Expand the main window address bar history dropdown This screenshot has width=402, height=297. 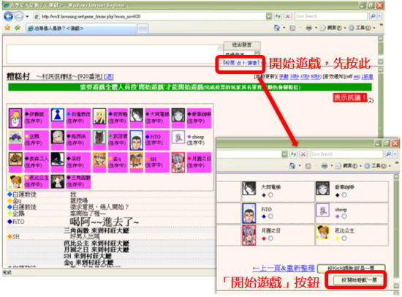point(269,16)
